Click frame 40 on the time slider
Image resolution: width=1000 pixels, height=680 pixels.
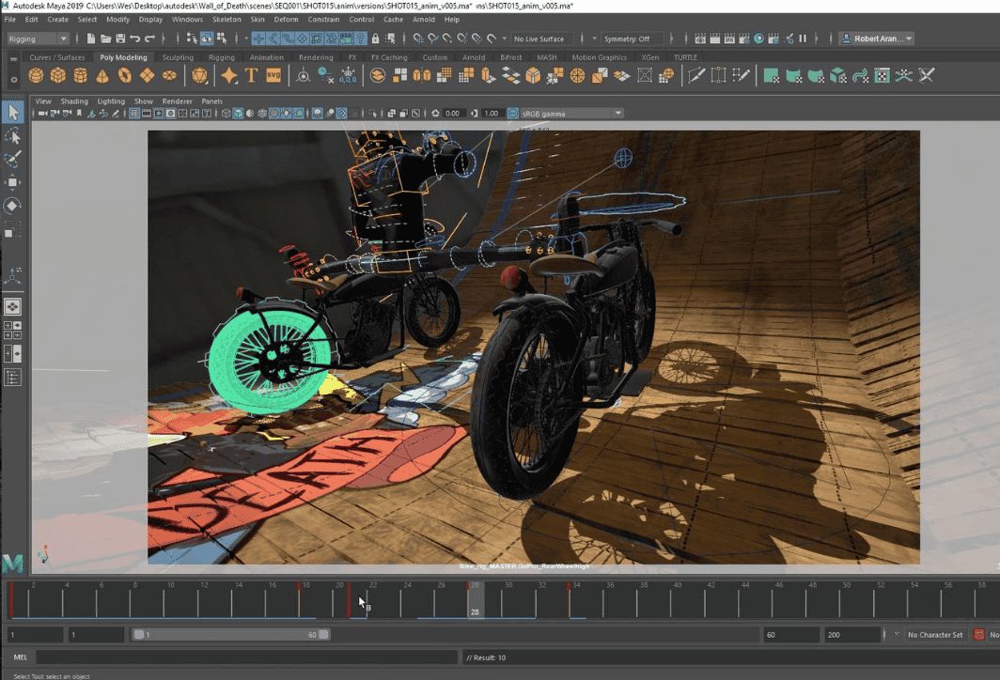677,599
